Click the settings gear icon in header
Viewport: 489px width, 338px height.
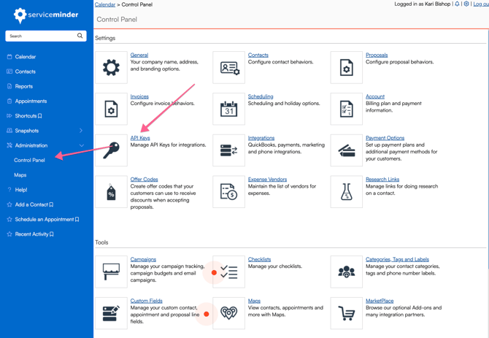pos(466,4)
